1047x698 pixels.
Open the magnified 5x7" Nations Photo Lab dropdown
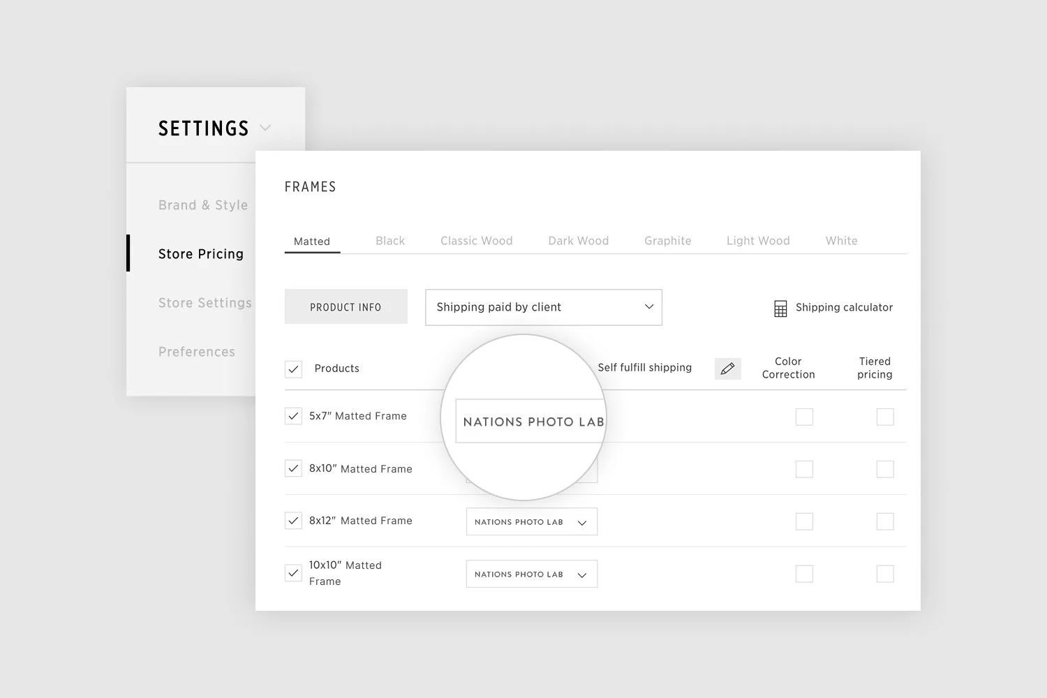click(x=530, y=421)
